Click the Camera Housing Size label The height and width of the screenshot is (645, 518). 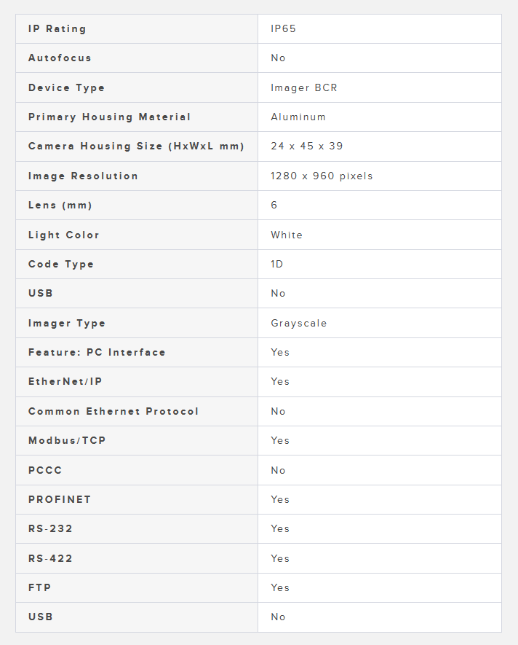click(x=136, y=146)
